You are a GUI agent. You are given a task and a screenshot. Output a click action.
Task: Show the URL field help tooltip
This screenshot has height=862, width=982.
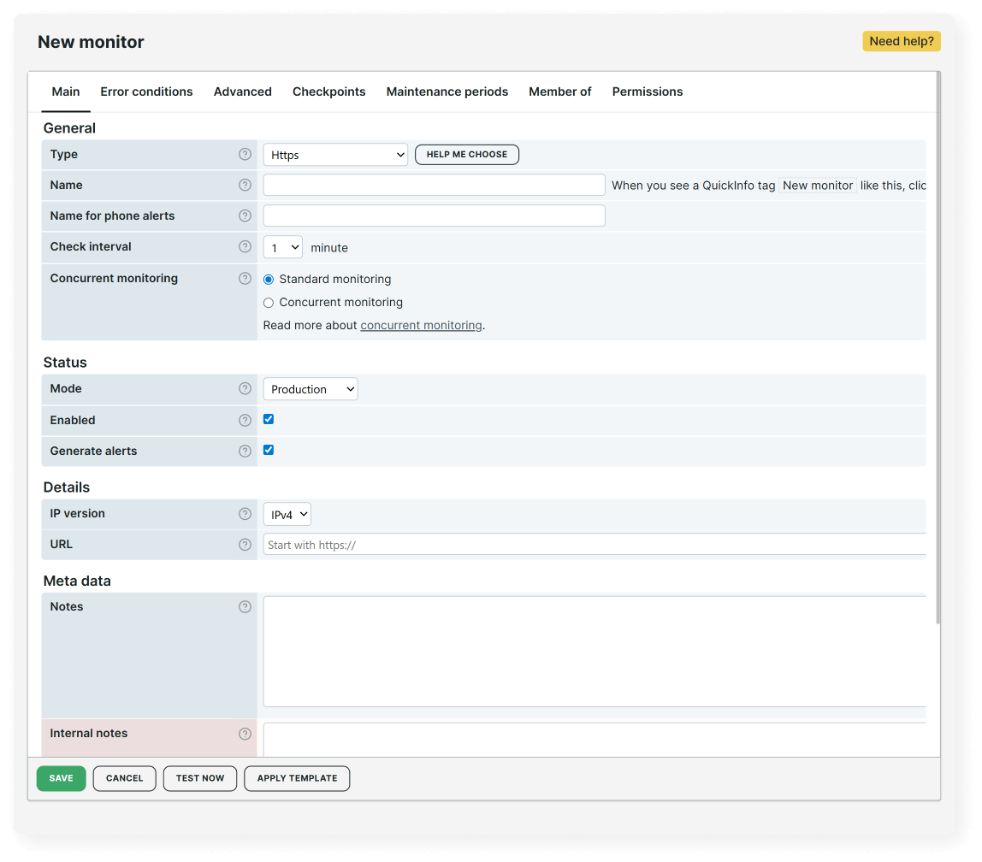245,545
